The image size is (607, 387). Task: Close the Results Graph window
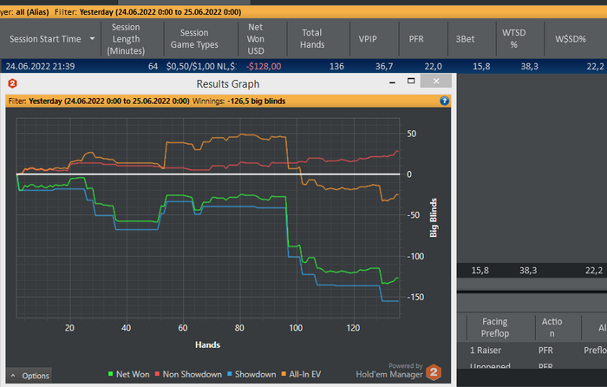[x=436, y=81]
